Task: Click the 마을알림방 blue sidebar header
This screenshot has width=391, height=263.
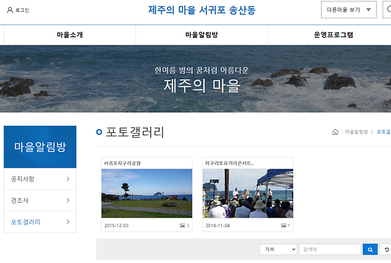Action: click(x=40, y=147)
